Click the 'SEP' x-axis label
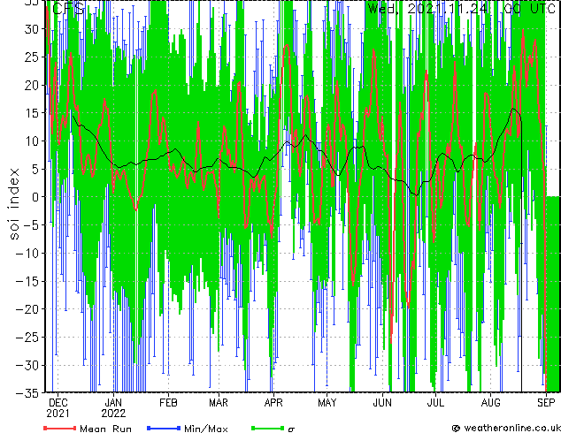This screenshot has width=561, height=433. tap(546, 403)
